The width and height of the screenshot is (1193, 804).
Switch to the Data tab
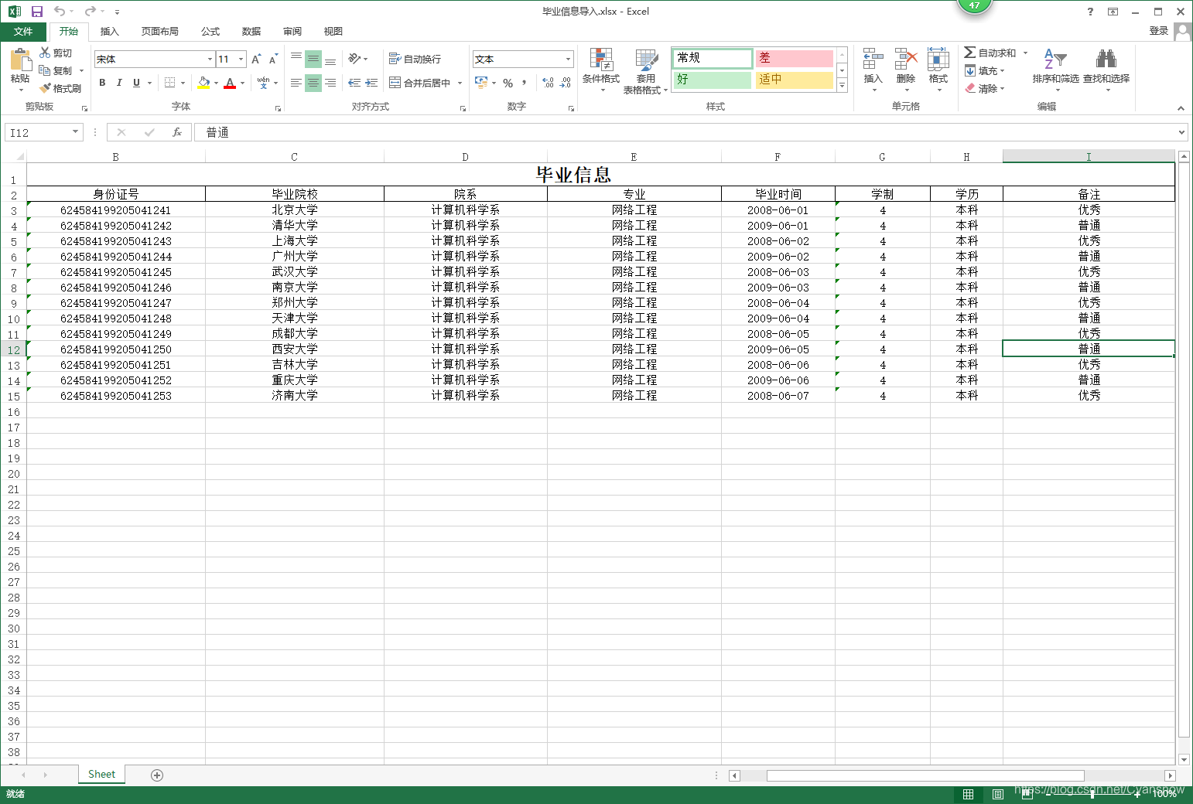(x=251, y=32)
